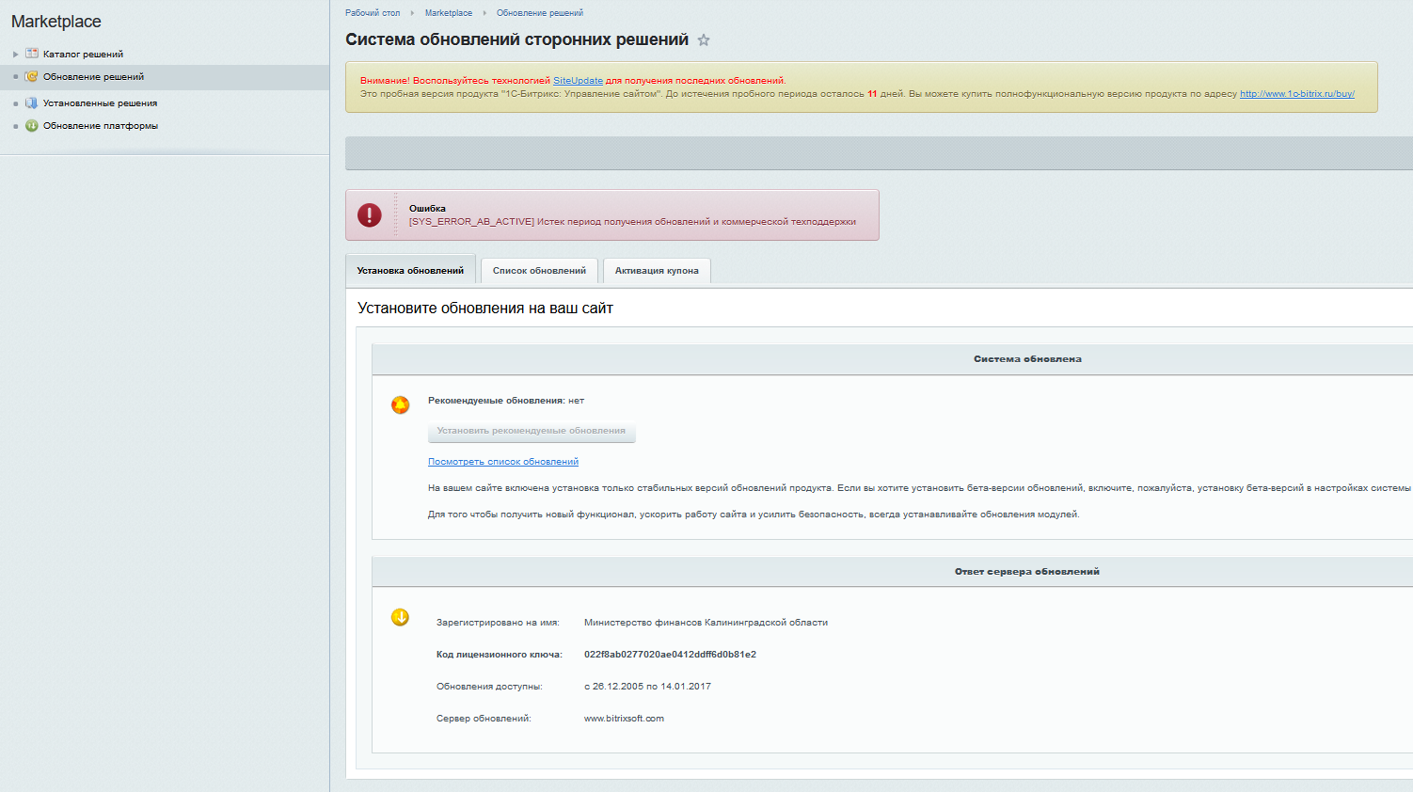Open the 1c-bitrix.ru buy link
The image size is (1413, 792).
(1296, 94)
